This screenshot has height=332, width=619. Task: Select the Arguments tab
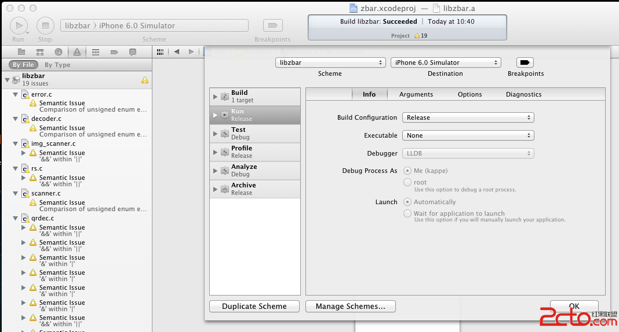point(416,94)
